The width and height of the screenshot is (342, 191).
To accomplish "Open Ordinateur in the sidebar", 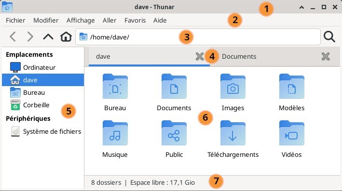I will (43, 67).
